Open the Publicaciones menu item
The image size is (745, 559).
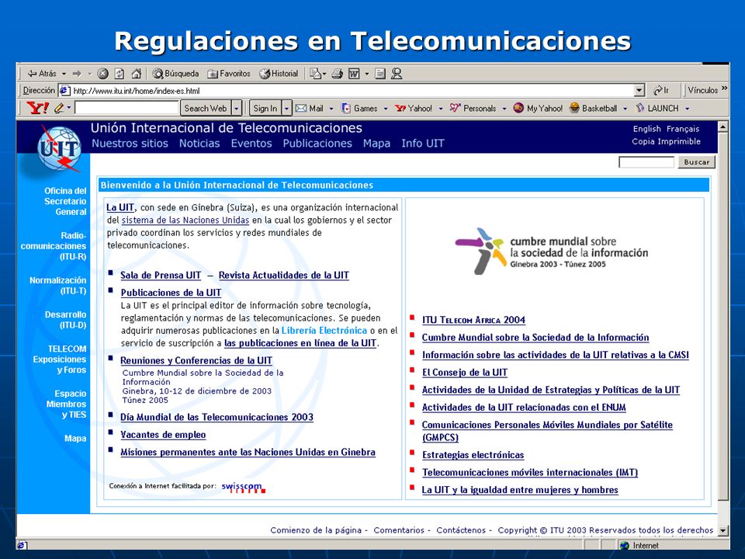click(x=317, y=144)
